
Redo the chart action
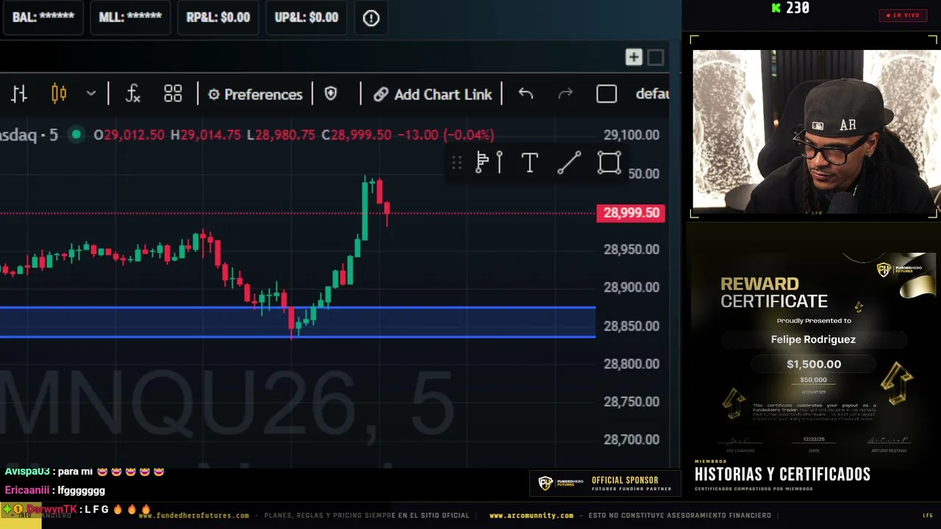click(565, 94)
